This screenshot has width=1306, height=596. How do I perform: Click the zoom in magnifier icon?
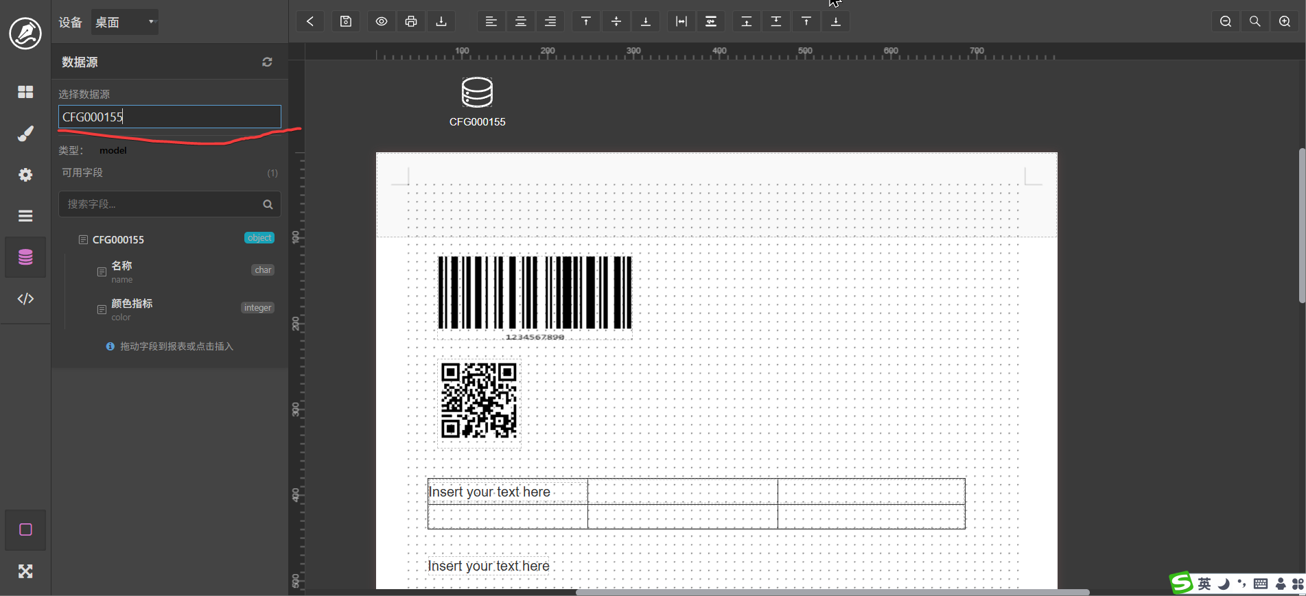[1285, 21]
